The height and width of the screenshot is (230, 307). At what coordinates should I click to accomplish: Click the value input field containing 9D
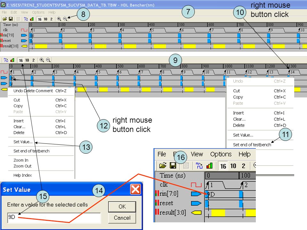(54, 218)
